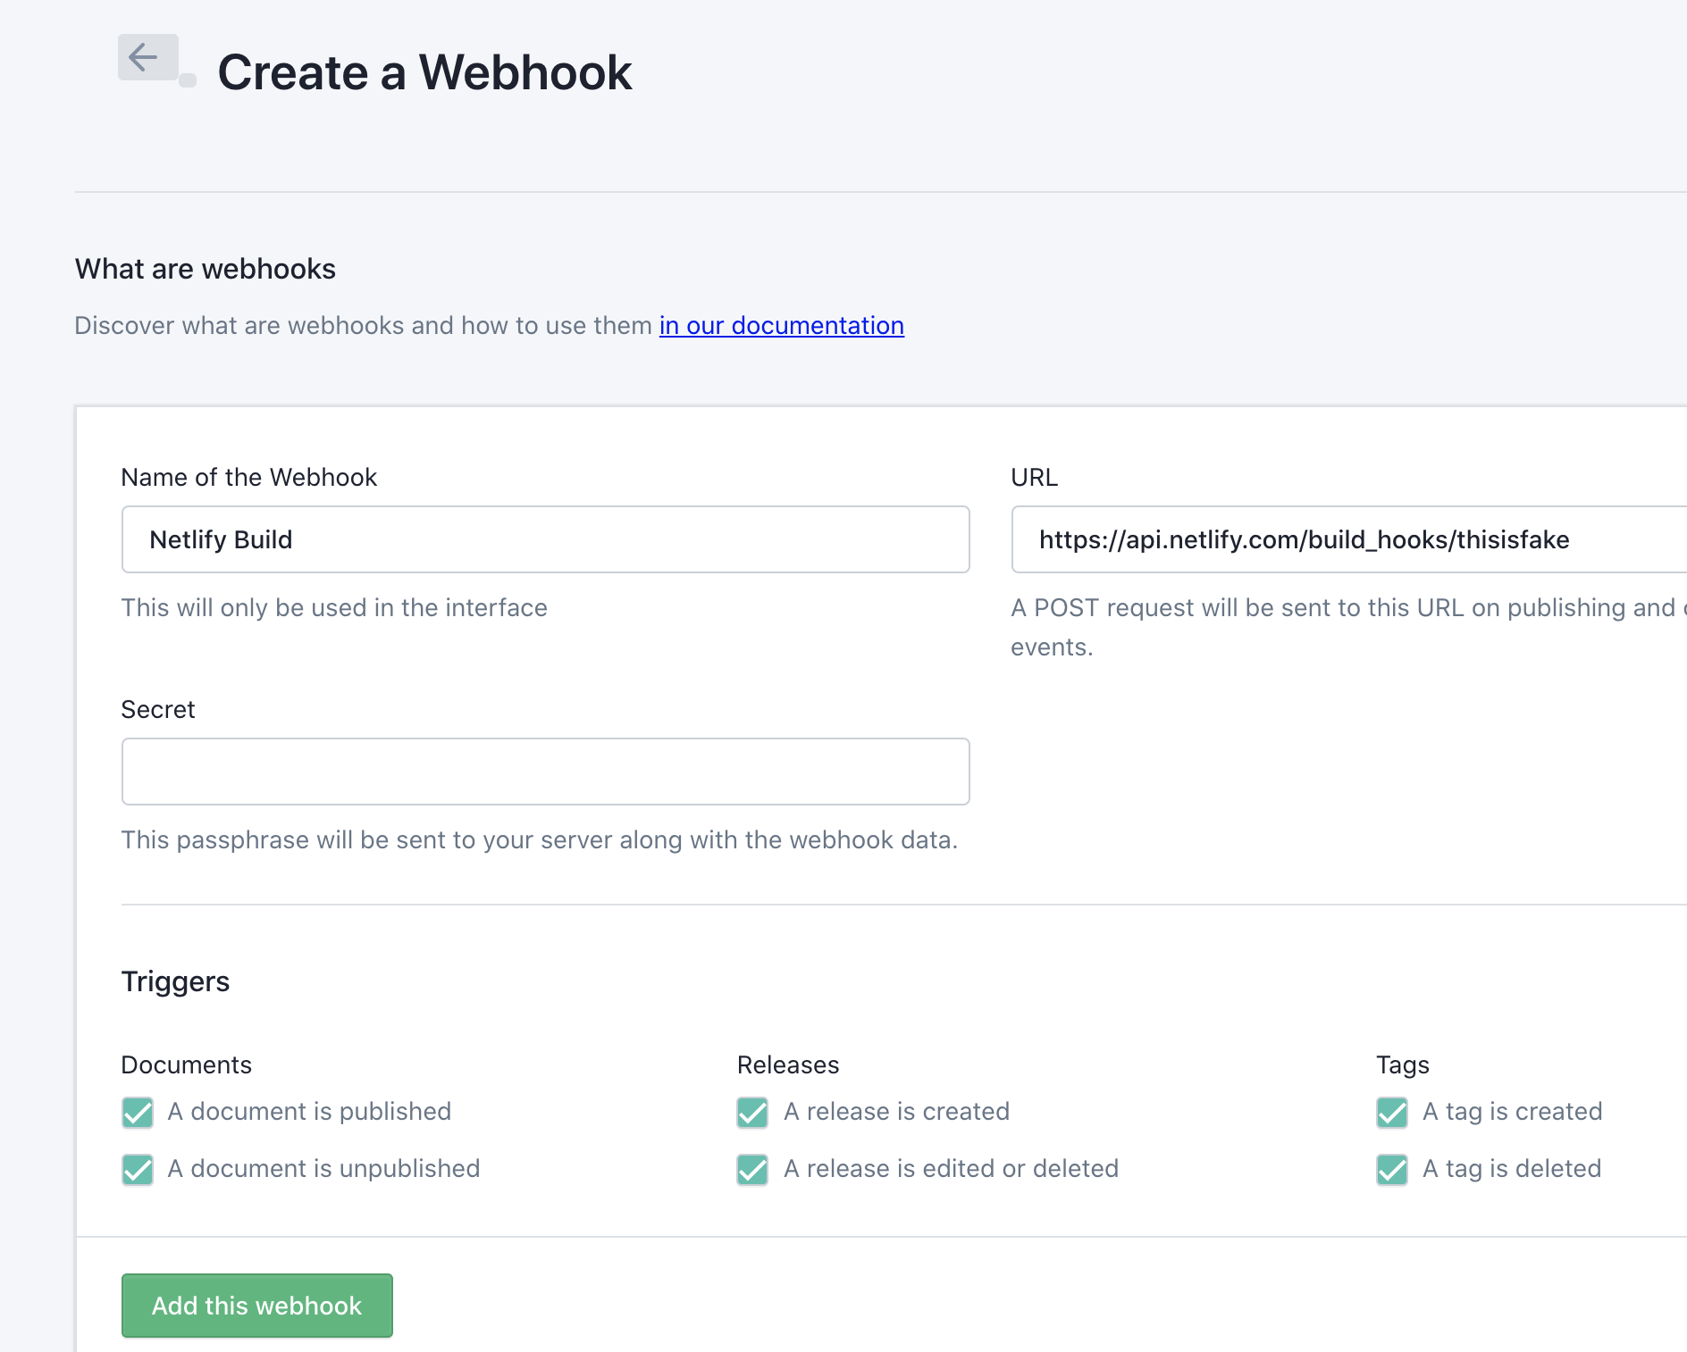
Task: Toggle A release is edited or deleted
Action: (x=751, y=1170)
